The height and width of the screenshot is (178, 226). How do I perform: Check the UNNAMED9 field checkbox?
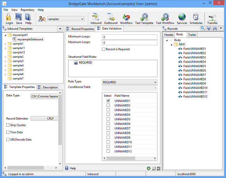pos(108,137)
